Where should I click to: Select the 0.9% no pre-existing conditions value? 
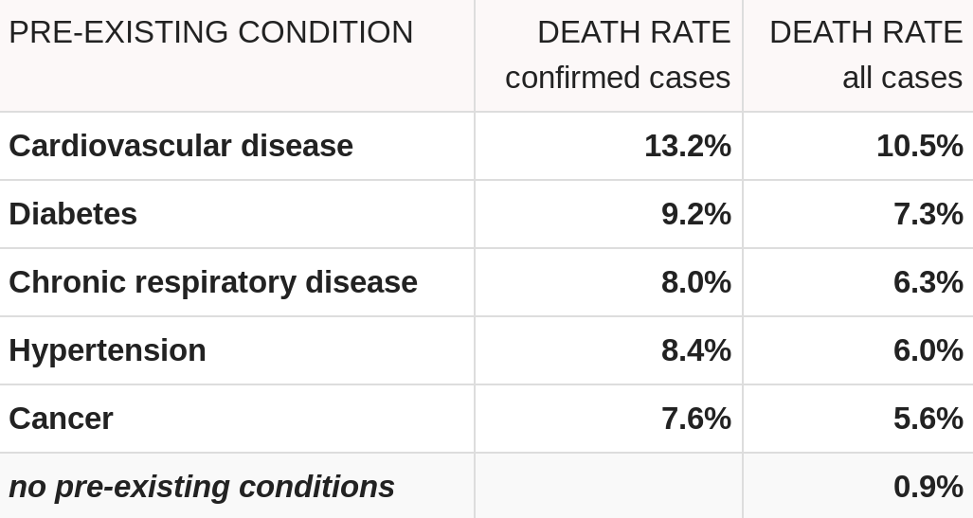pyautogui.click(x=928, y=487)
